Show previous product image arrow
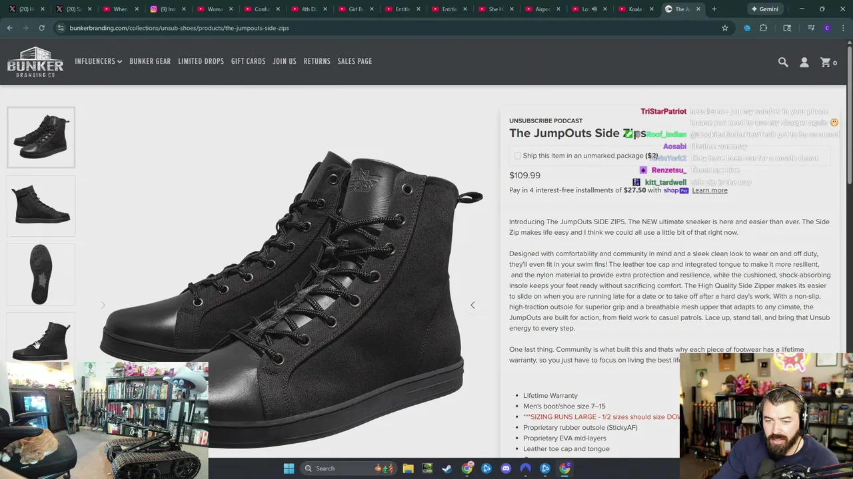The height and width of the screenshot is (479, 853). (103, 305)
